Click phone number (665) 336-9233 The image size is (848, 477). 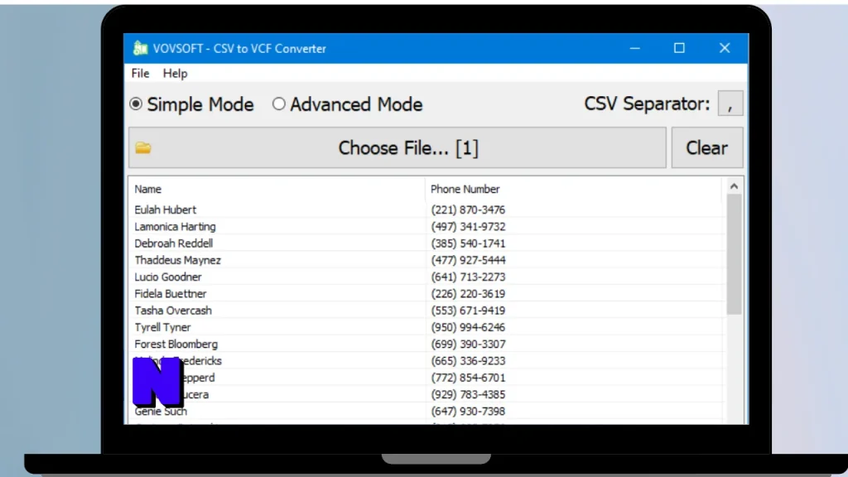[x=468, y=360]
